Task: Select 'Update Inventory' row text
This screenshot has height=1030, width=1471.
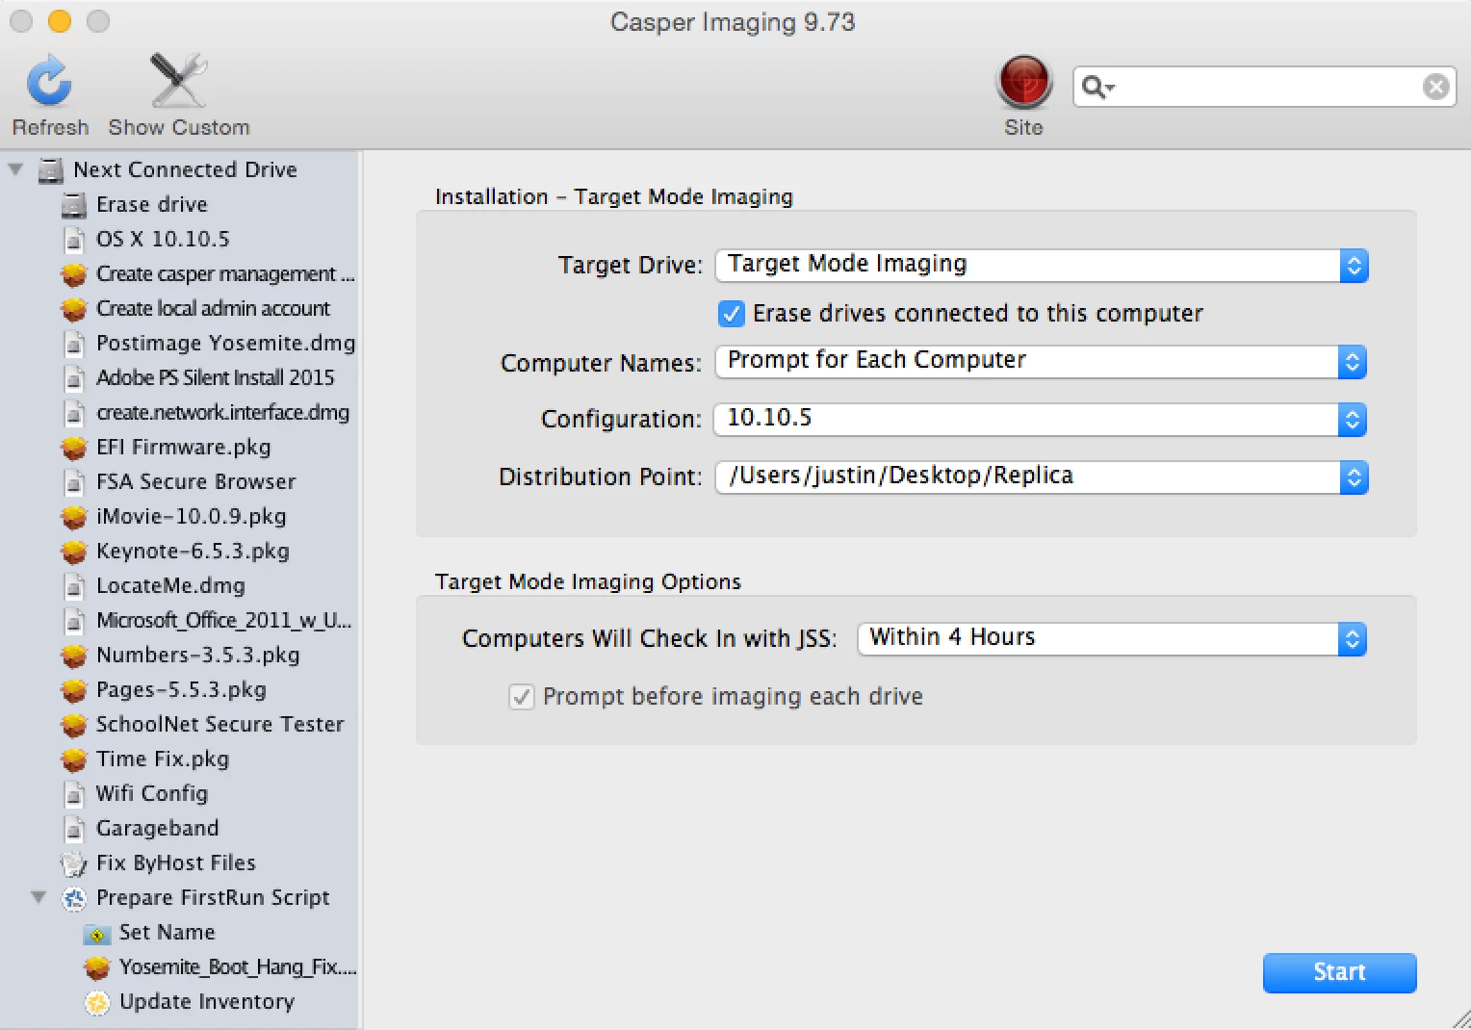Action: coord(207,1002)
